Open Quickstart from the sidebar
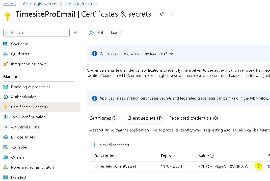270x181 pixels. point(20,54)
